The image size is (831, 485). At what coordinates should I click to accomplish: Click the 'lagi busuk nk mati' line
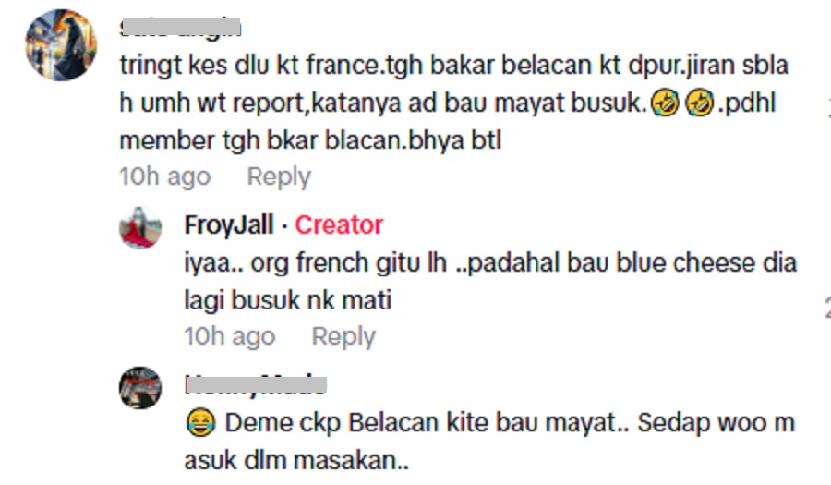pos(288,300)
